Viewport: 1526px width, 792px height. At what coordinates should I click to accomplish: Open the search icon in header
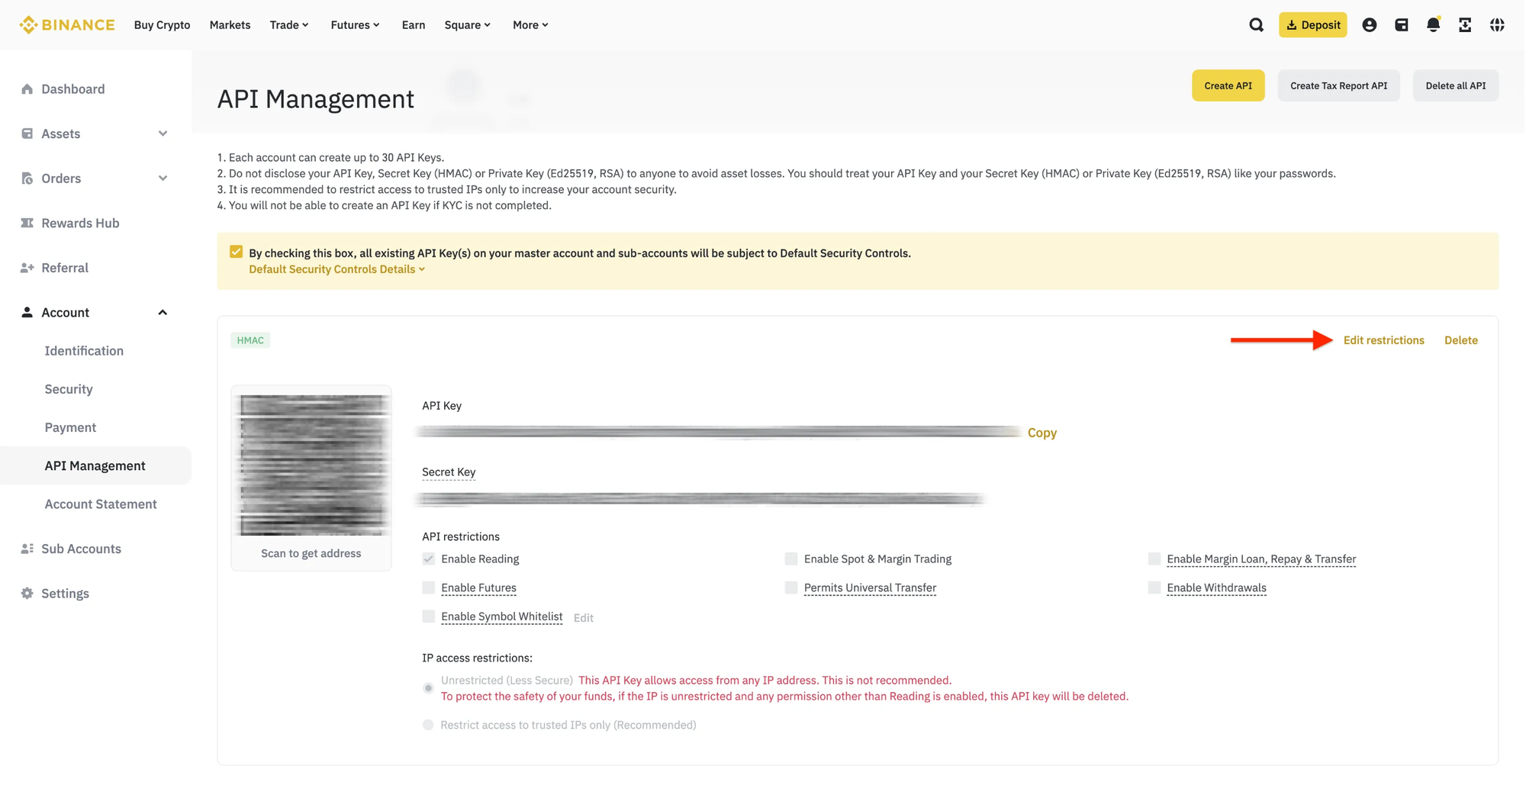coord(1256,25)
